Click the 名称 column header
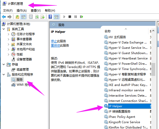 point(108,31)
